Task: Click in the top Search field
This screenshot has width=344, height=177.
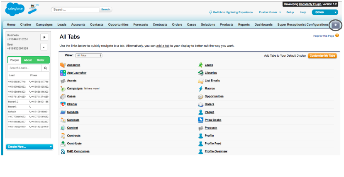Action: tap(75, 10)
